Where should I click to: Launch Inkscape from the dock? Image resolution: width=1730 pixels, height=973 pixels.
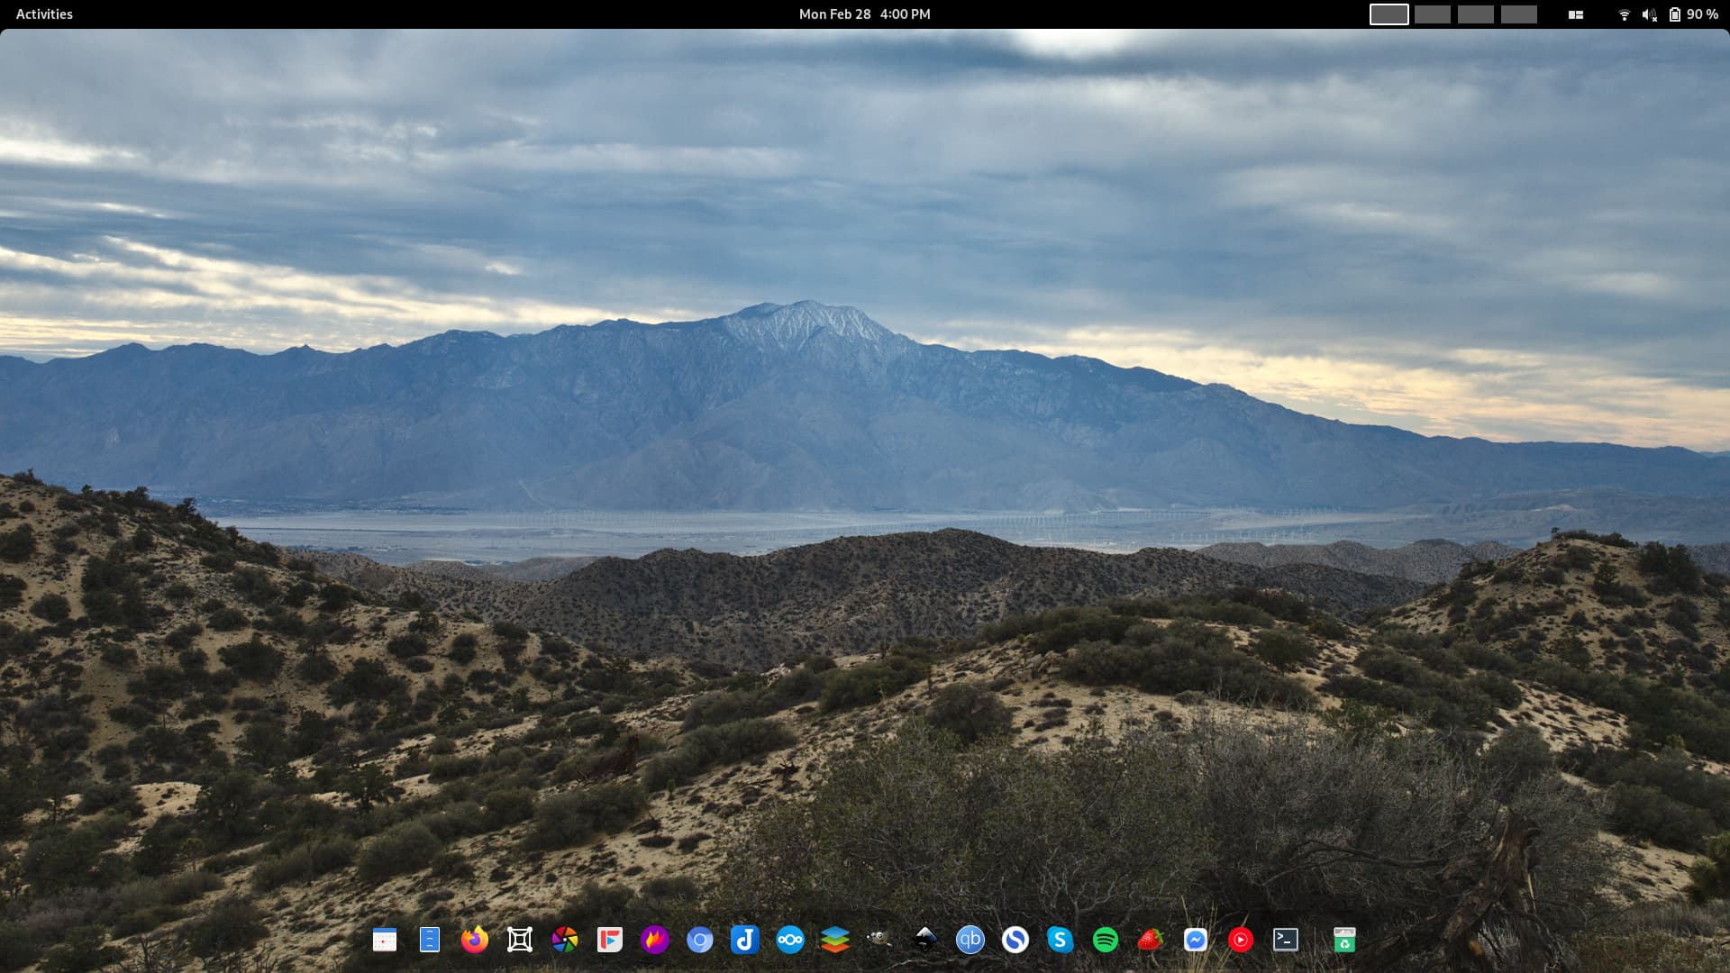tap(925, 940)
